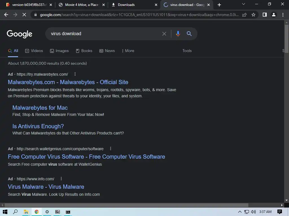Click the forward navigation arrow
This screenshot has height=216, width=289.
coord(15,15)
